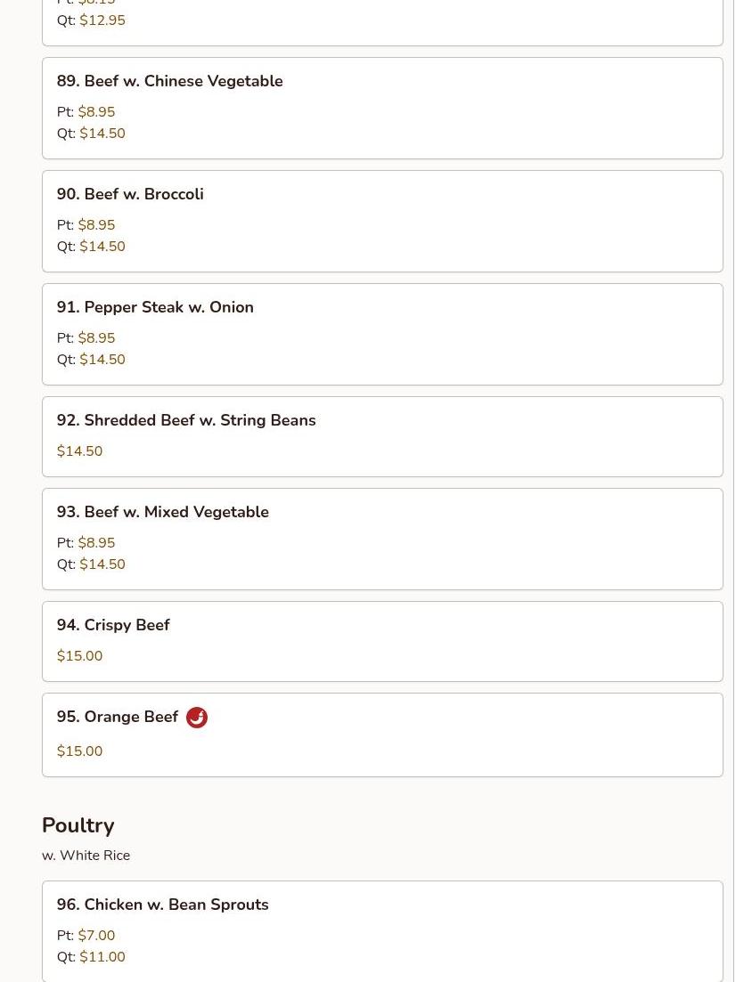Click the $15.00 price under Crispy Beef
Viewport: 752px width, 982px height.
tap(79, 656)
